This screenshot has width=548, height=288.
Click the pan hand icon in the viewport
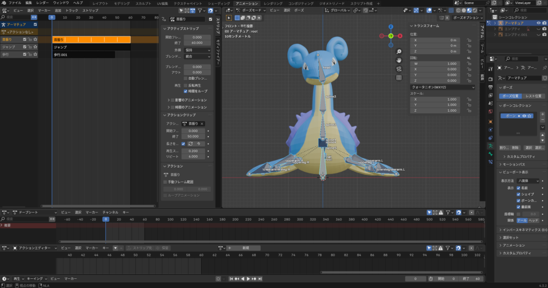click(x=399, y=60)
